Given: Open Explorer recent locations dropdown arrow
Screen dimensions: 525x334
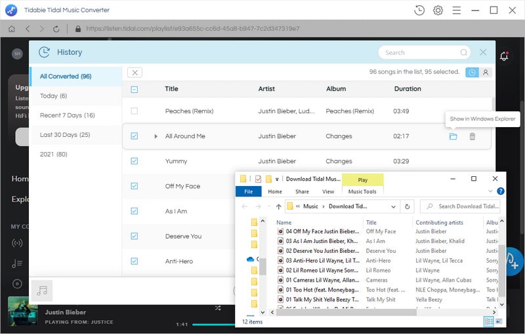Looking at the screenshot, I should pyautogui.click(x=269, y=207).
